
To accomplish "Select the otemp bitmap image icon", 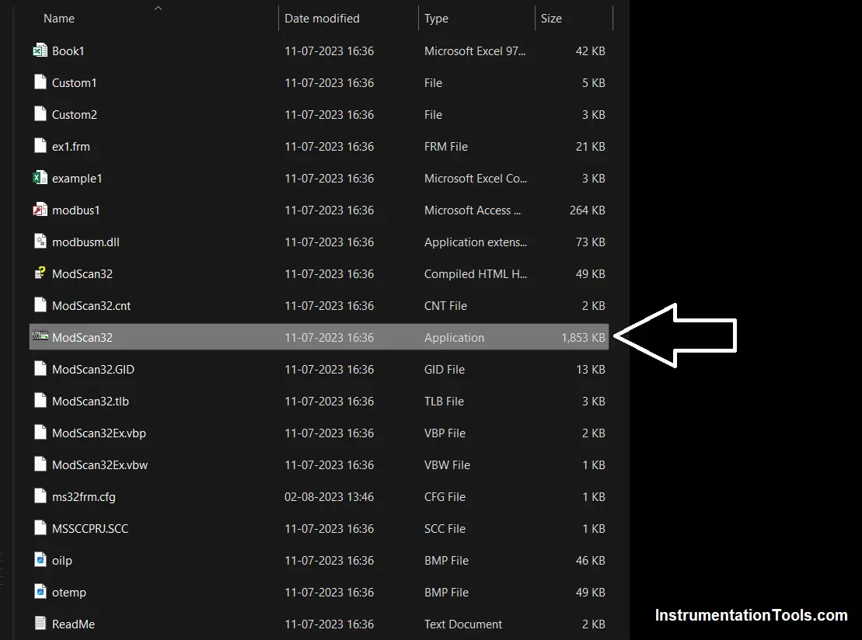I will 40,592.
